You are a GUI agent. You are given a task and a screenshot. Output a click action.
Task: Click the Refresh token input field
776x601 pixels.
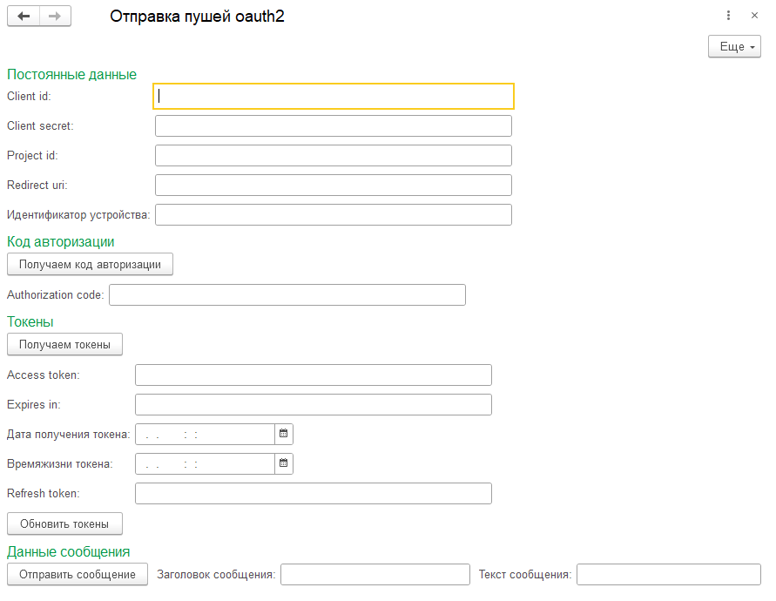[x=314, y=494]
